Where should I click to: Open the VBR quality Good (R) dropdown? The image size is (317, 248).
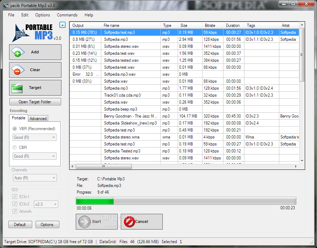[x=34, y=137]
